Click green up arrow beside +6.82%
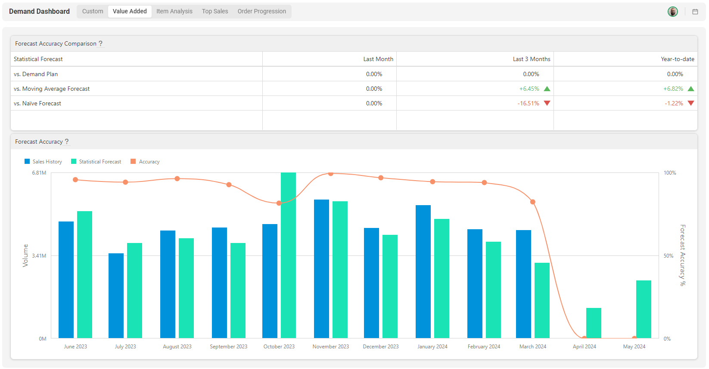This screenshot has width=709, height=369. point(691,89)
